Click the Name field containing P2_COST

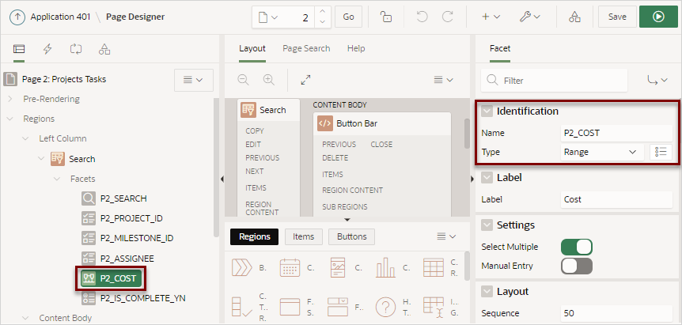coord(616,134)
